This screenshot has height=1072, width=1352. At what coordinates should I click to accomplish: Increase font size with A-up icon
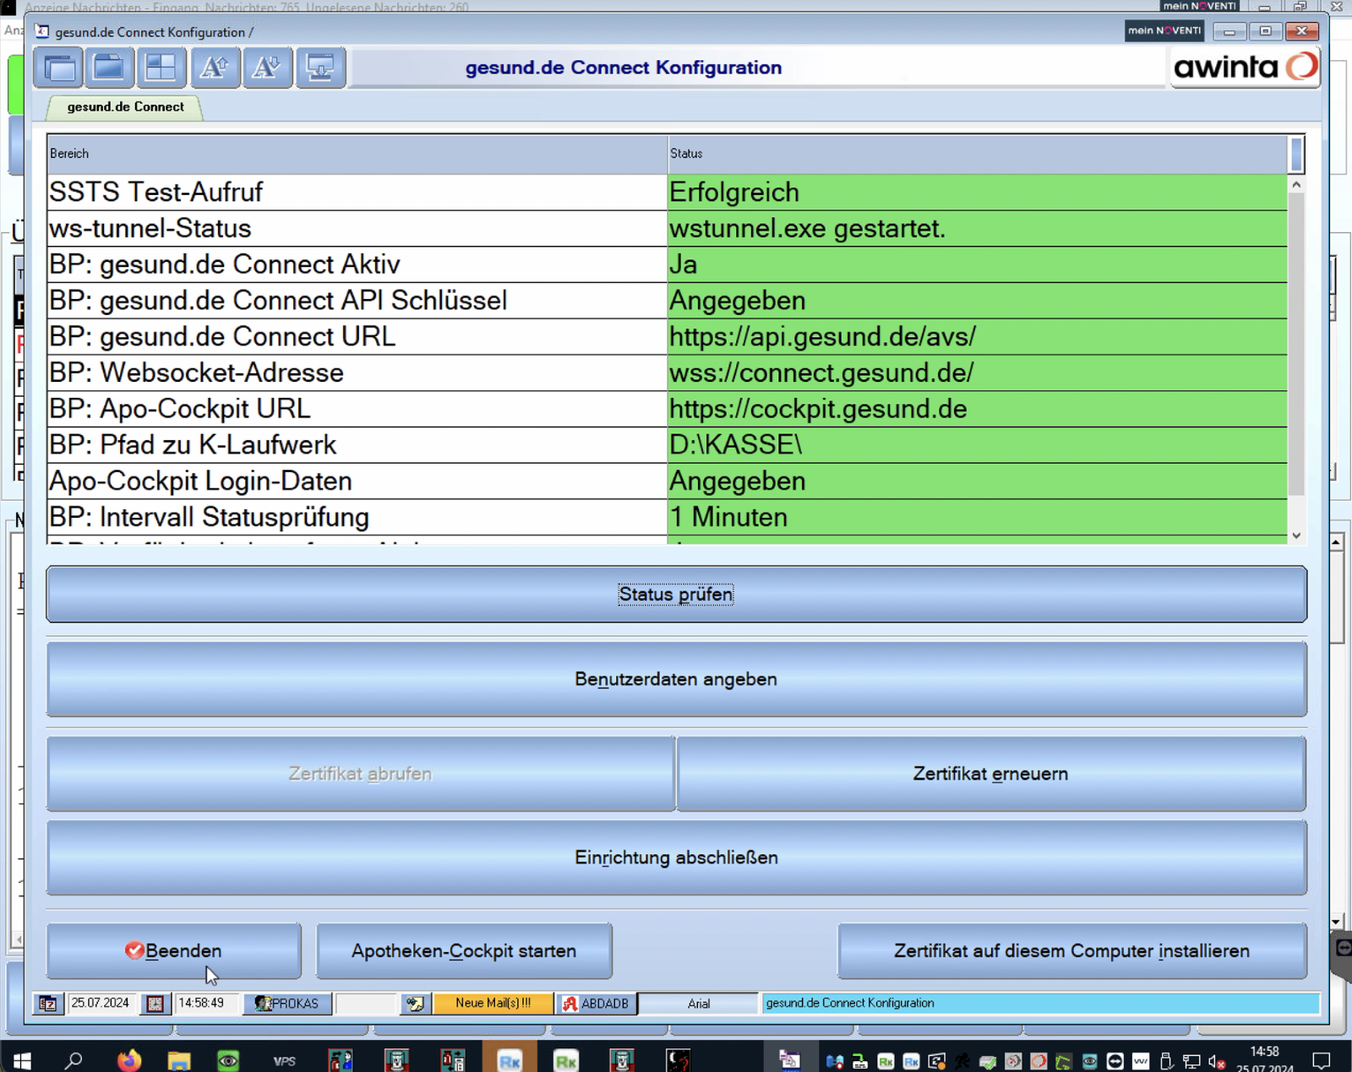point(214,68)
